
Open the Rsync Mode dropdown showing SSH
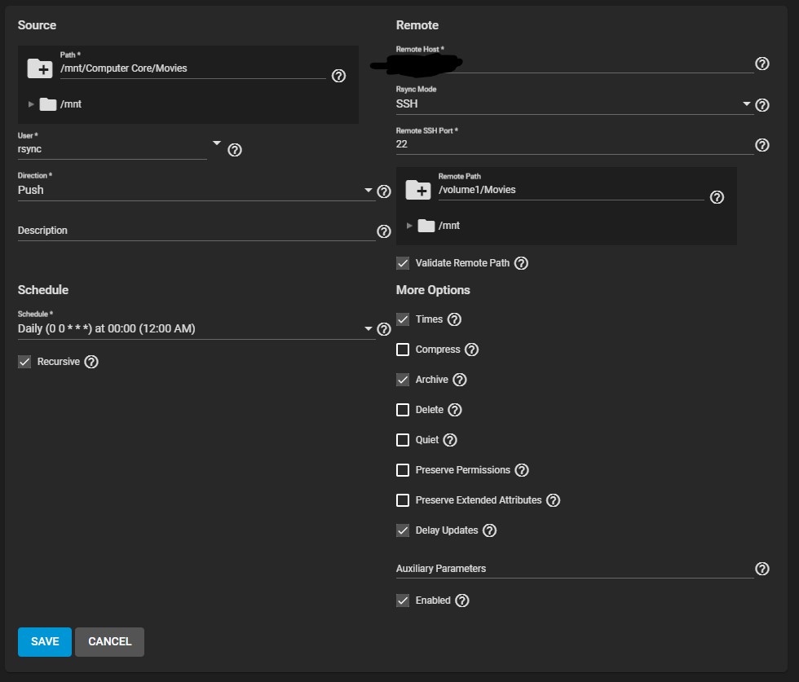575,104
